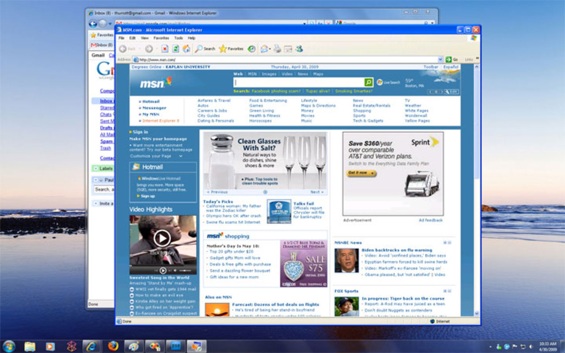Switch MSN search to Images tab
This screenshot has height=353, width=565.
[x=269, y=74]
